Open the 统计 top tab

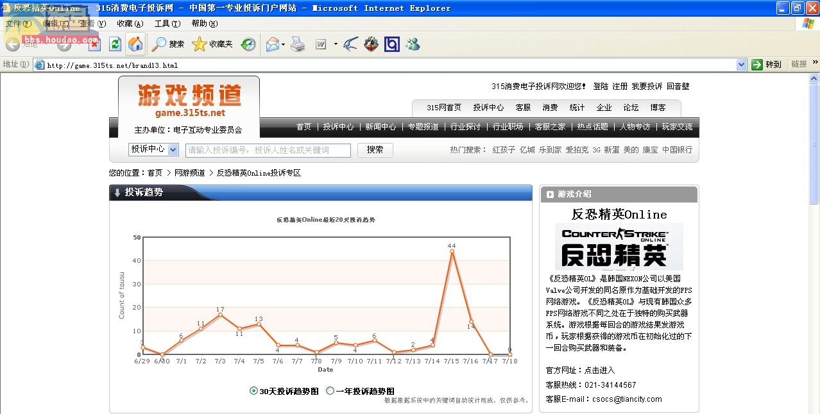pos(577,108)
